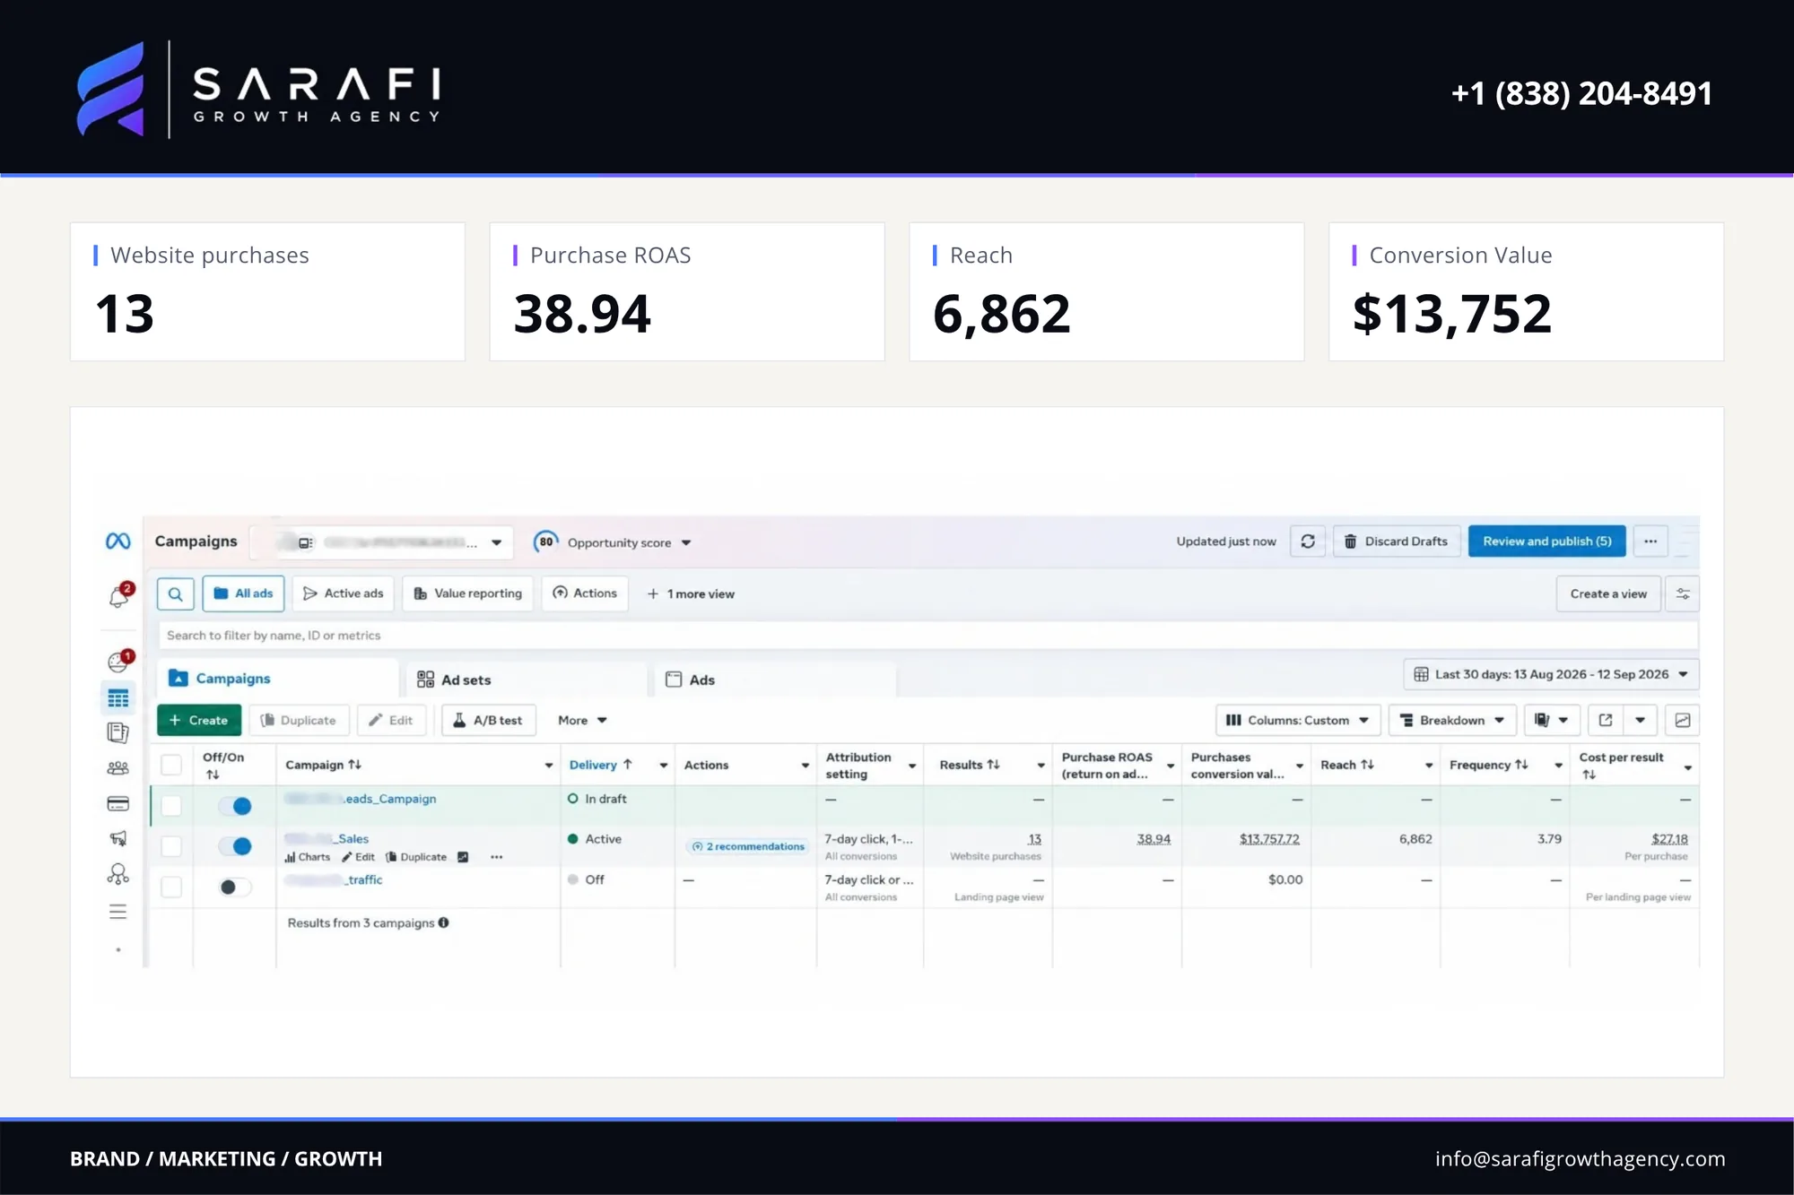Screen dimensions: 1794x1195
Task: Click Charts under the _Sales campaign
Action: (x=307, y=857)
